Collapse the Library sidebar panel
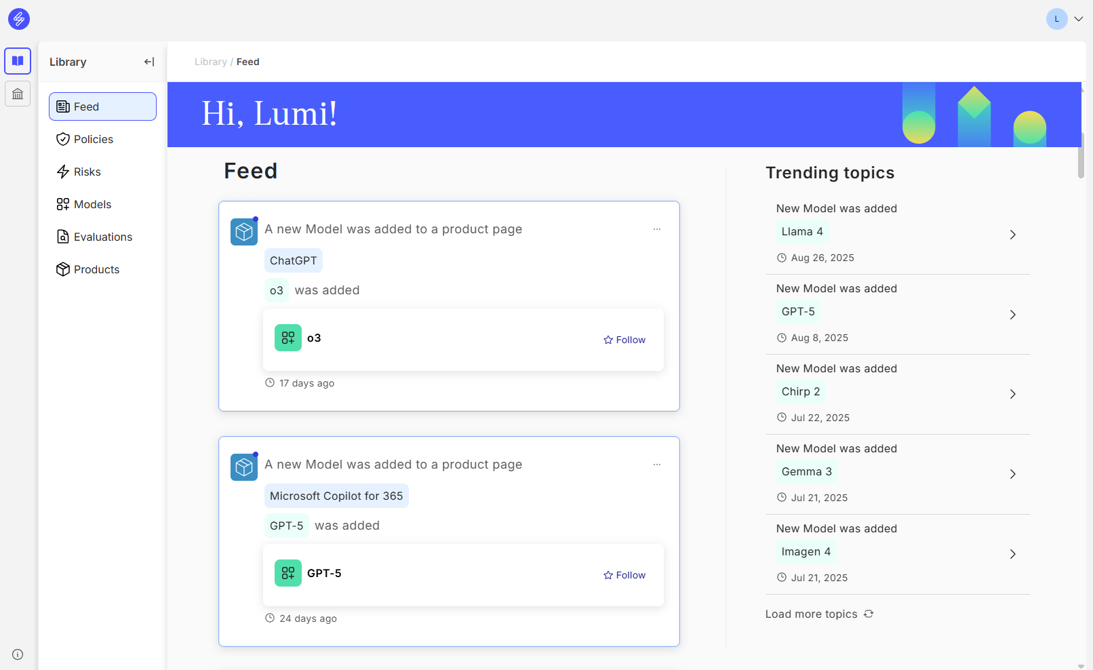This screenshot has height=670, width=1093. (x=149, y=62)
